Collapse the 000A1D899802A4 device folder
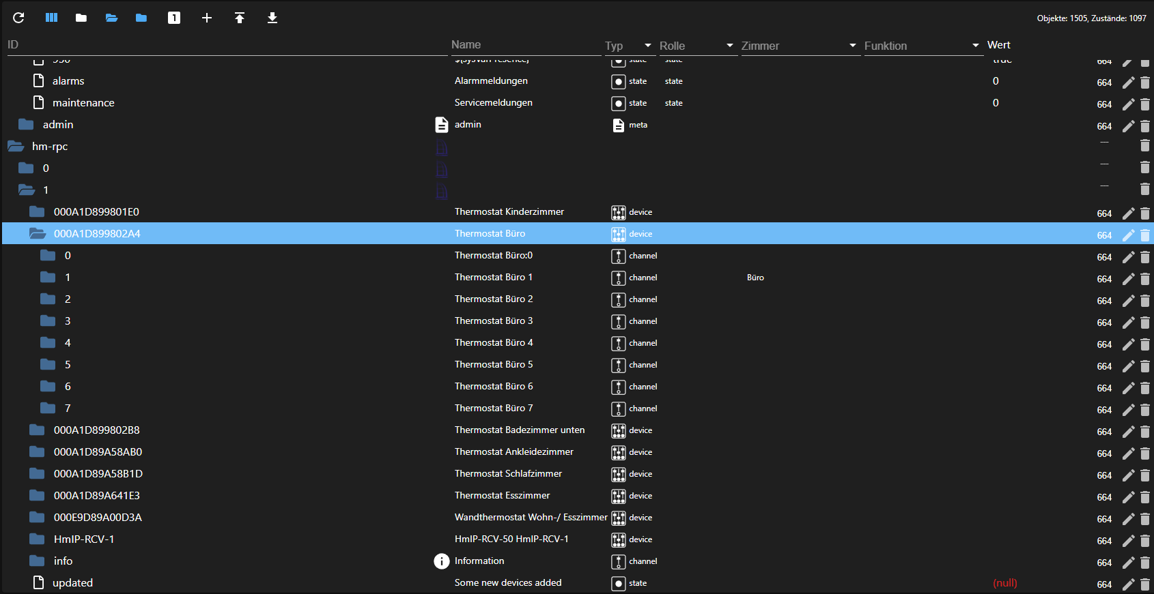 point(38,233)
